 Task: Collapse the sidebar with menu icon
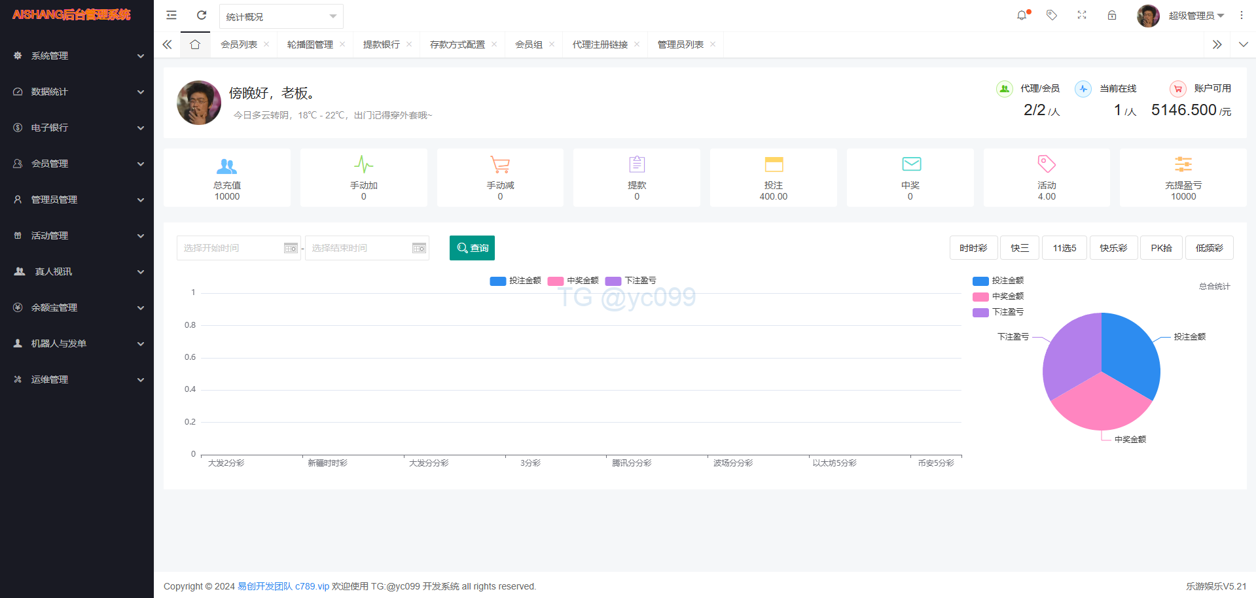tap(171, 15)
